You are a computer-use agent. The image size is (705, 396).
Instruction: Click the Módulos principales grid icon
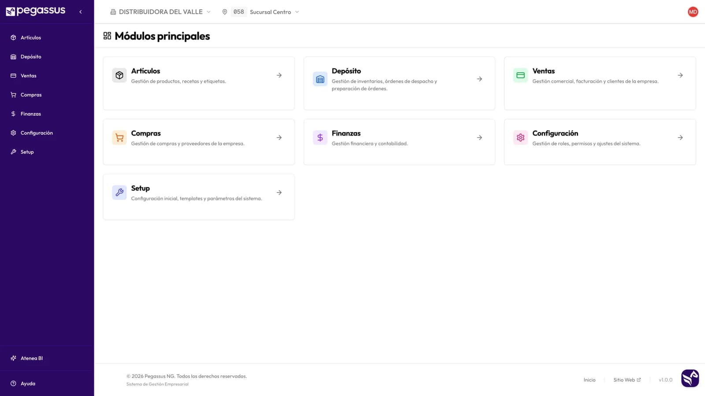pyautogui.click(x=107, y=36)
